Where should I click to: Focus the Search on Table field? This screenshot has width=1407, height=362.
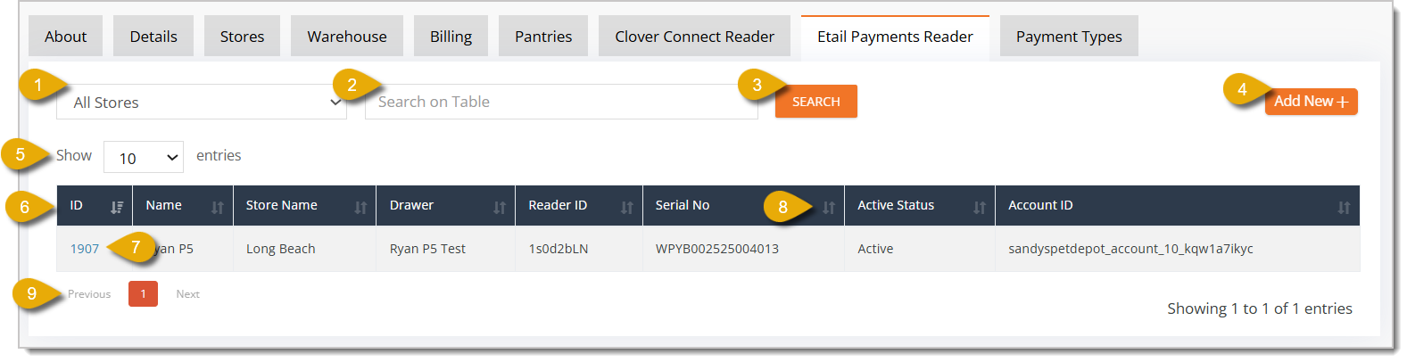pos(561,102)
